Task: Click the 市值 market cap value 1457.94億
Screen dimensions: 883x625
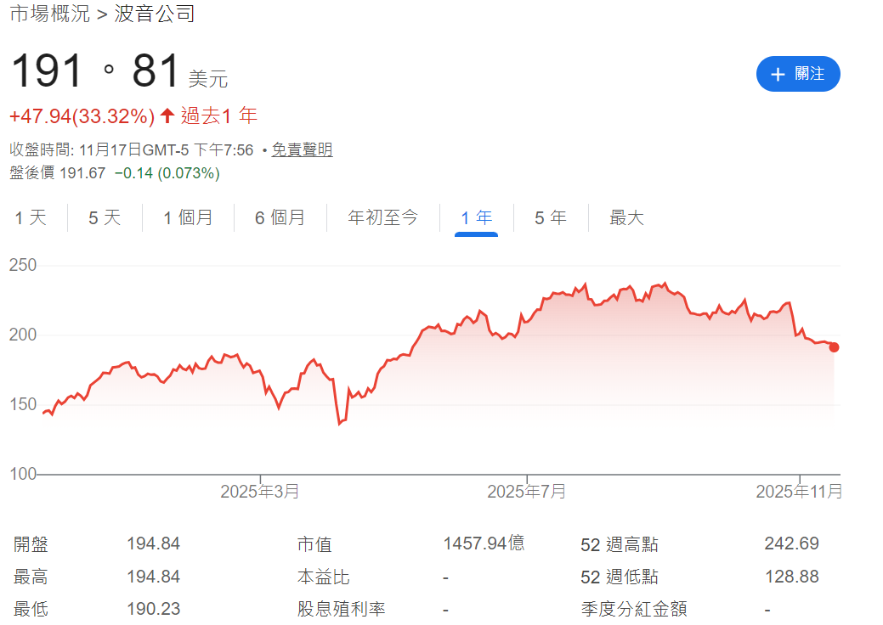Action: [484, 544]
